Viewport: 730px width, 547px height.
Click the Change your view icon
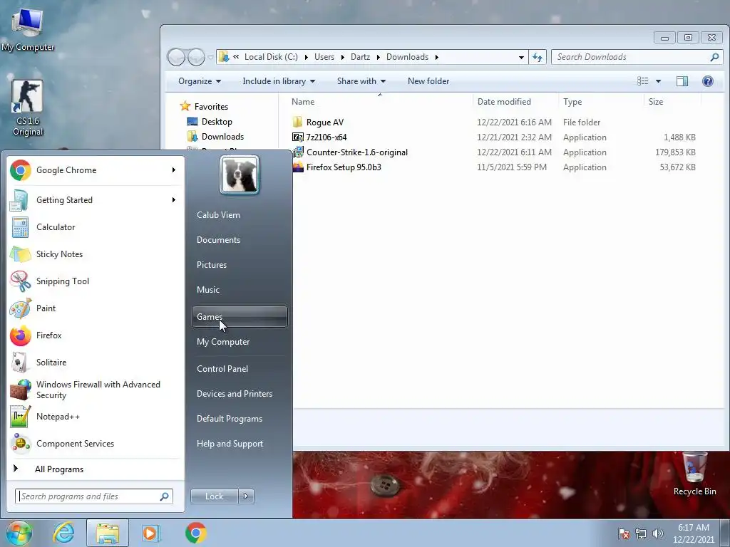tap(642, 81)
